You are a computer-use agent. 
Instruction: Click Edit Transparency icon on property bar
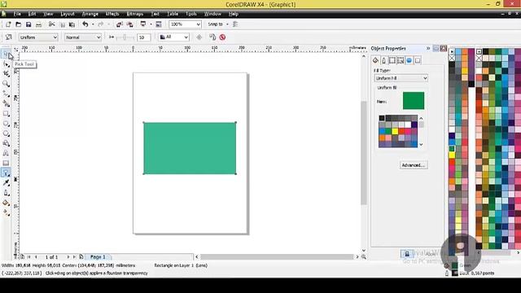pos(9,37)
